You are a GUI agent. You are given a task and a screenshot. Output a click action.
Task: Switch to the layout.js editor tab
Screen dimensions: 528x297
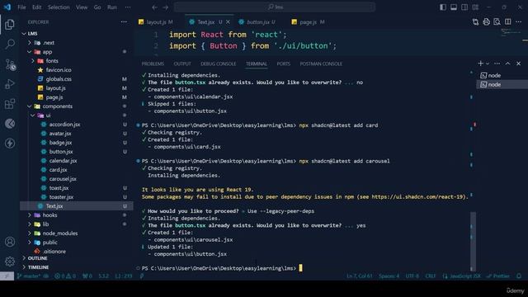(x=156, y=22)
